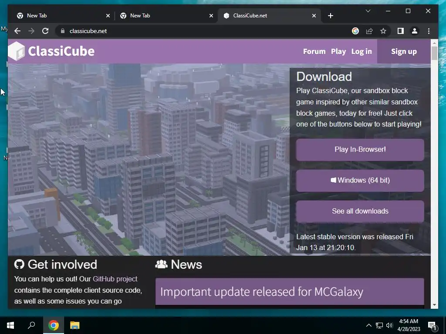Switch to the first New Tab

(63, 16)
